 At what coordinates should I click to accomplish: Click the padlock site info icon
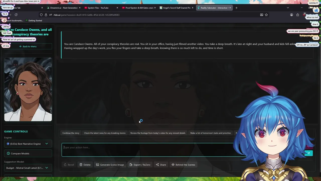pos(46,15)
